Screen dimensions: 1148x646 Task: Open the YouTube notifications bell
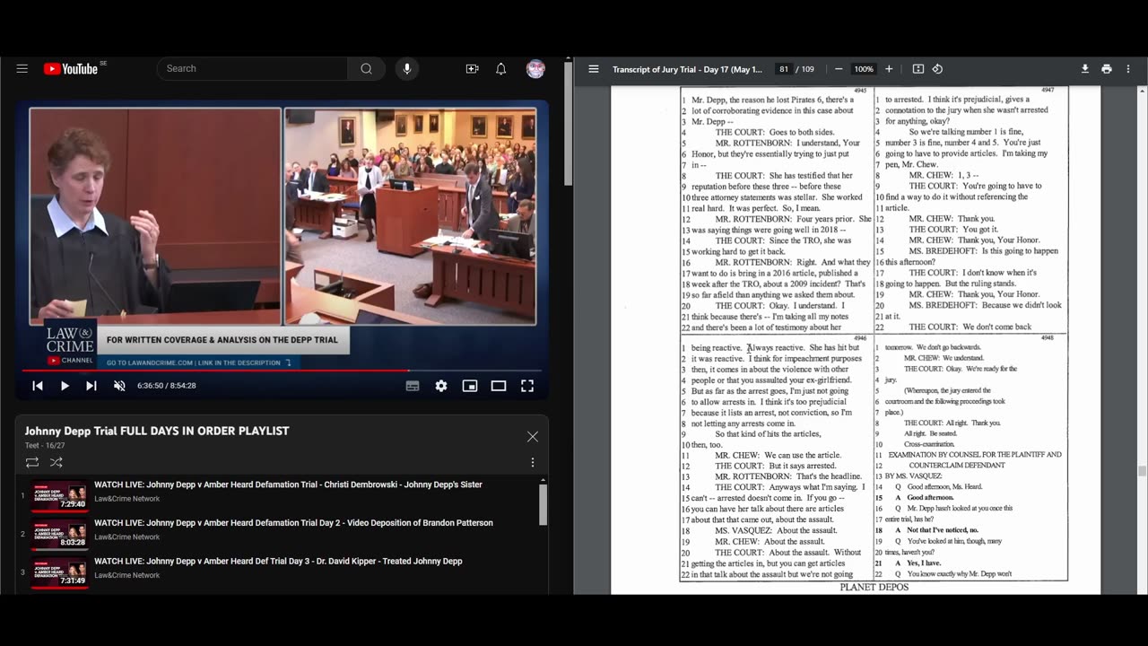click(x=501, y=69)
